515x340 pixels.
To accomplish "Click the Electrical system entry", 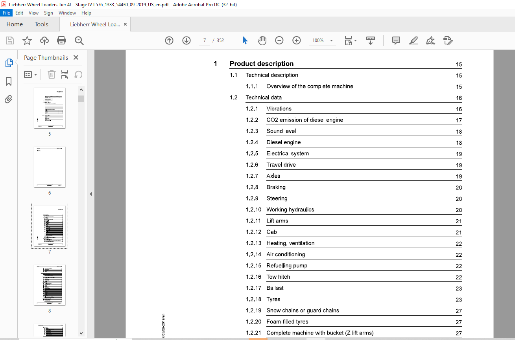I will [288, 153].
